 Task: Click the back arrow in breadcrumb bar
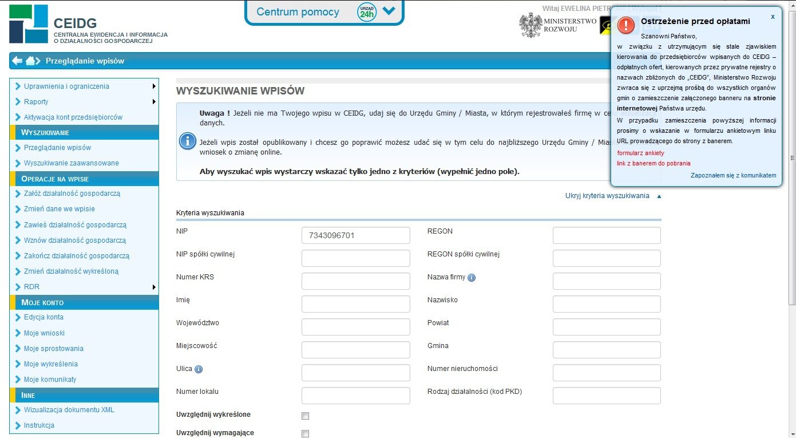pos(17,61)
